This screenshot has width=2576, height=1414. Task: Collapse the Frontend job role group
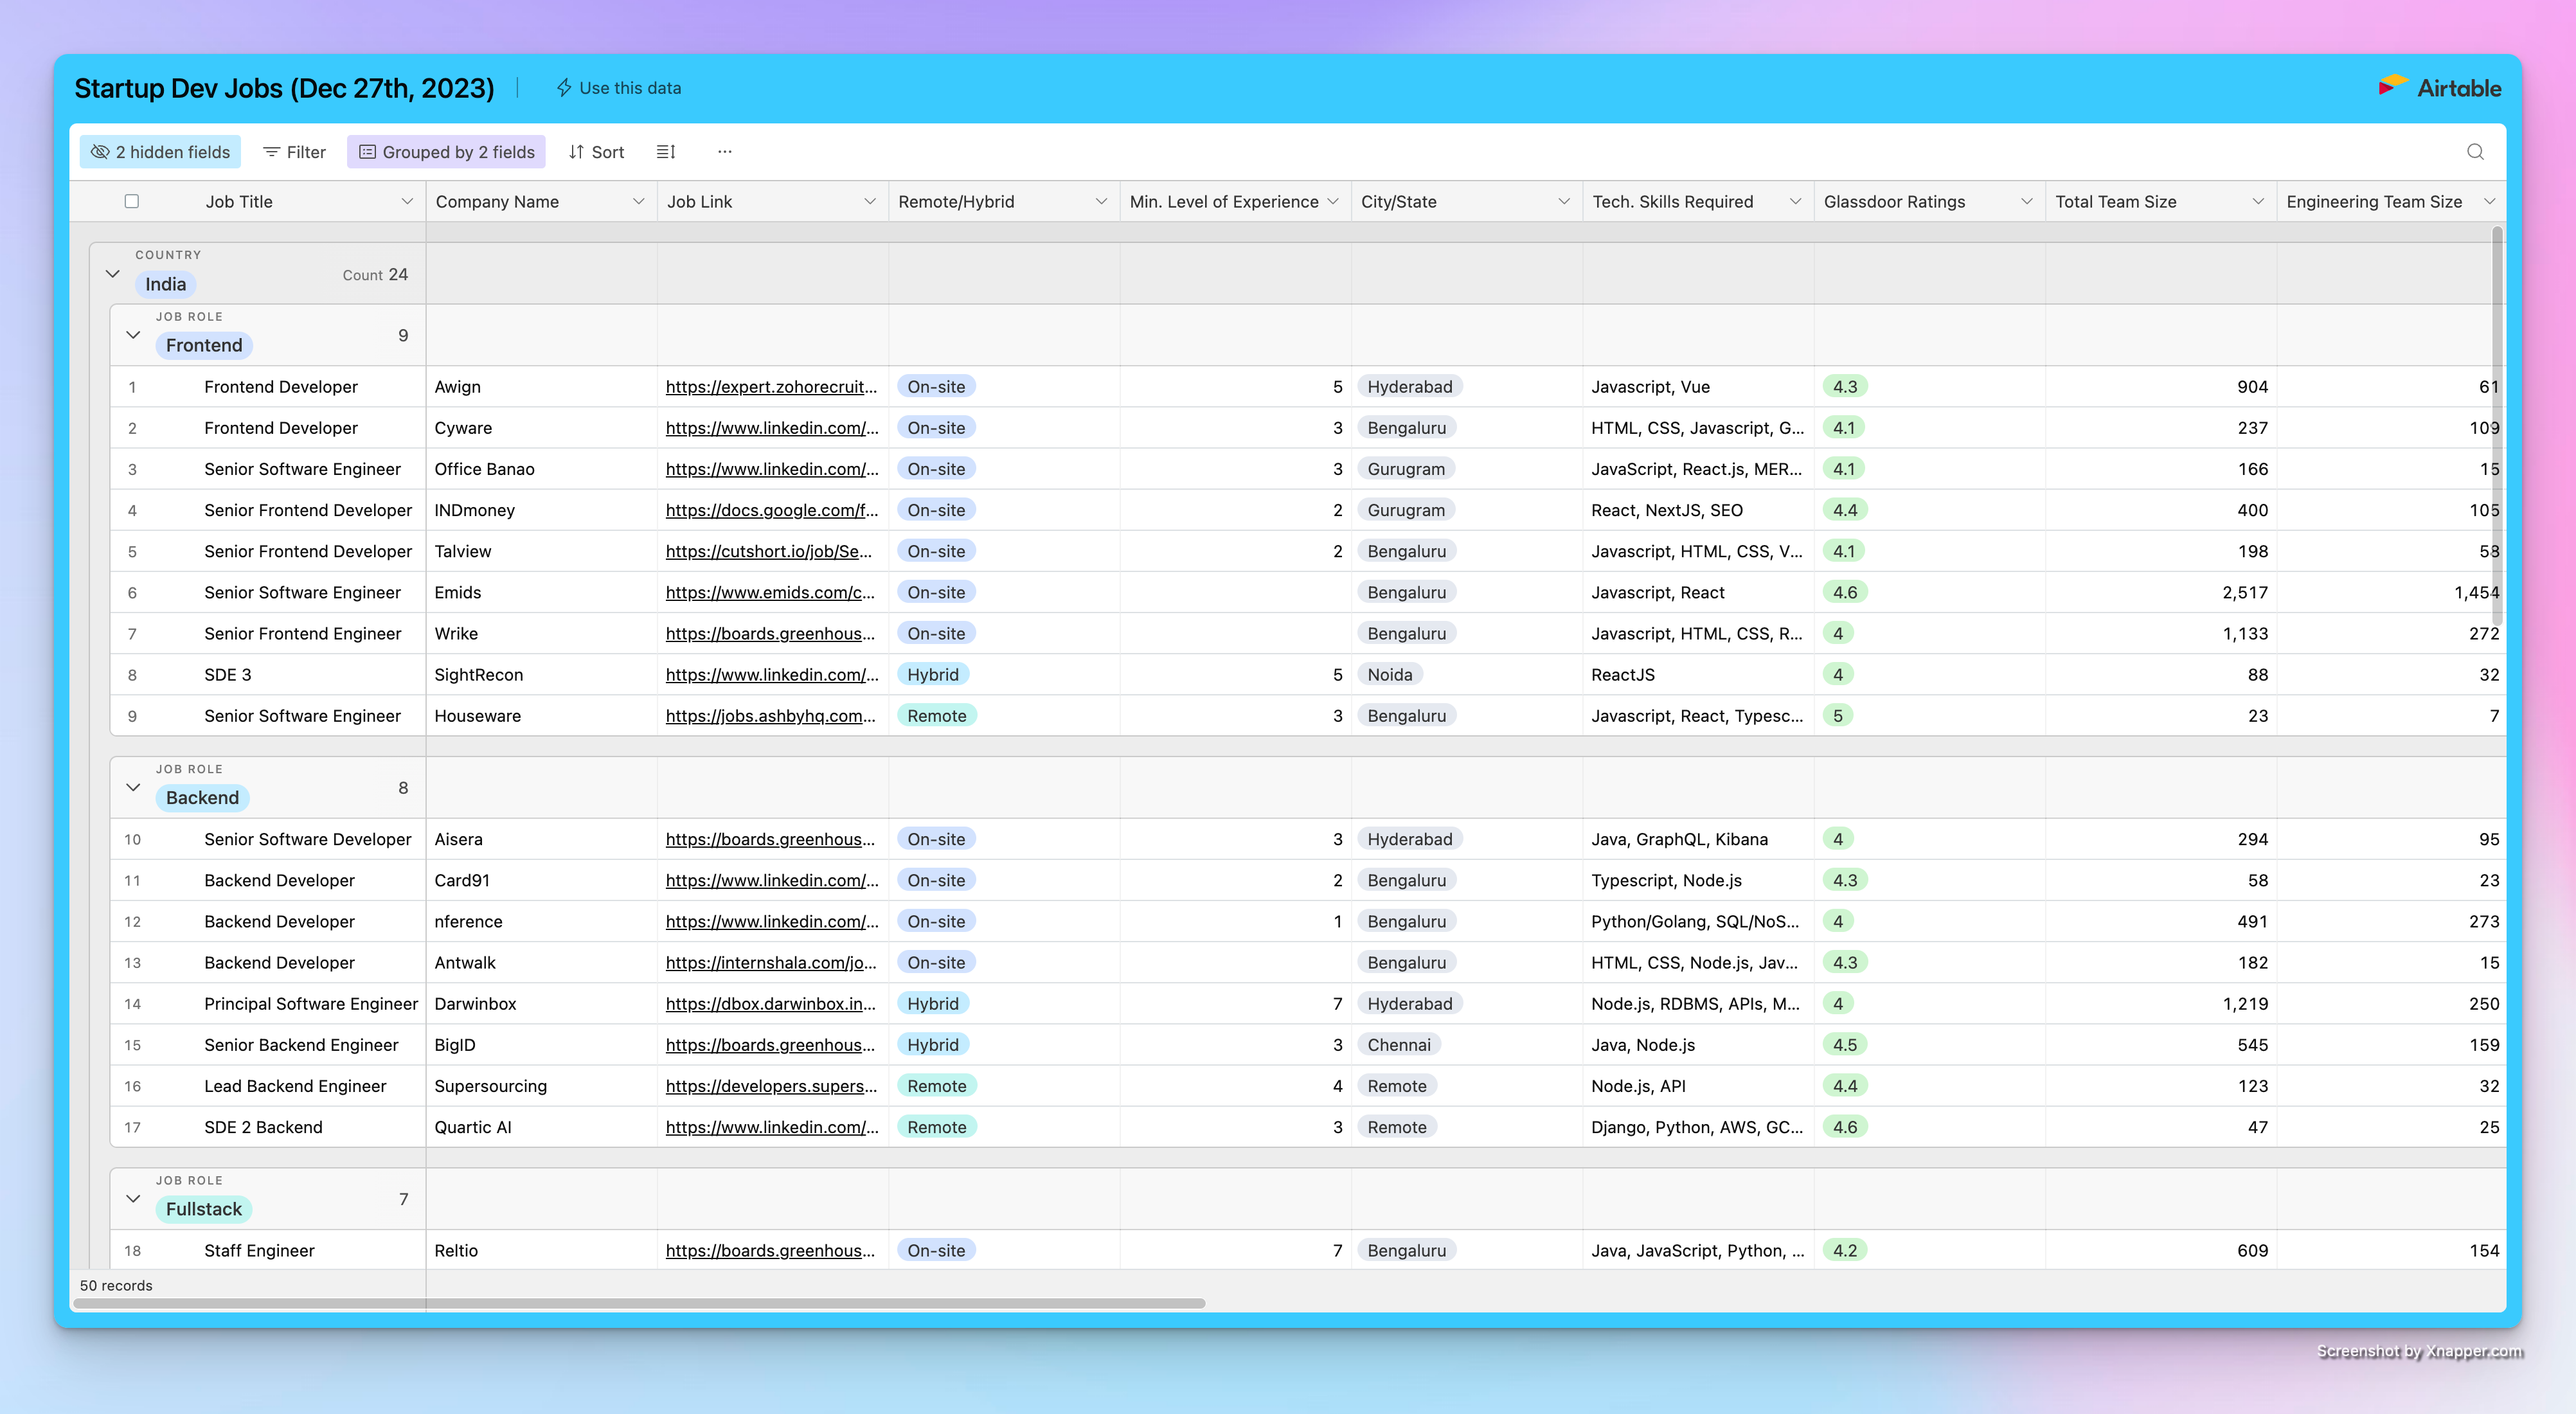click(x=133, y=335)
